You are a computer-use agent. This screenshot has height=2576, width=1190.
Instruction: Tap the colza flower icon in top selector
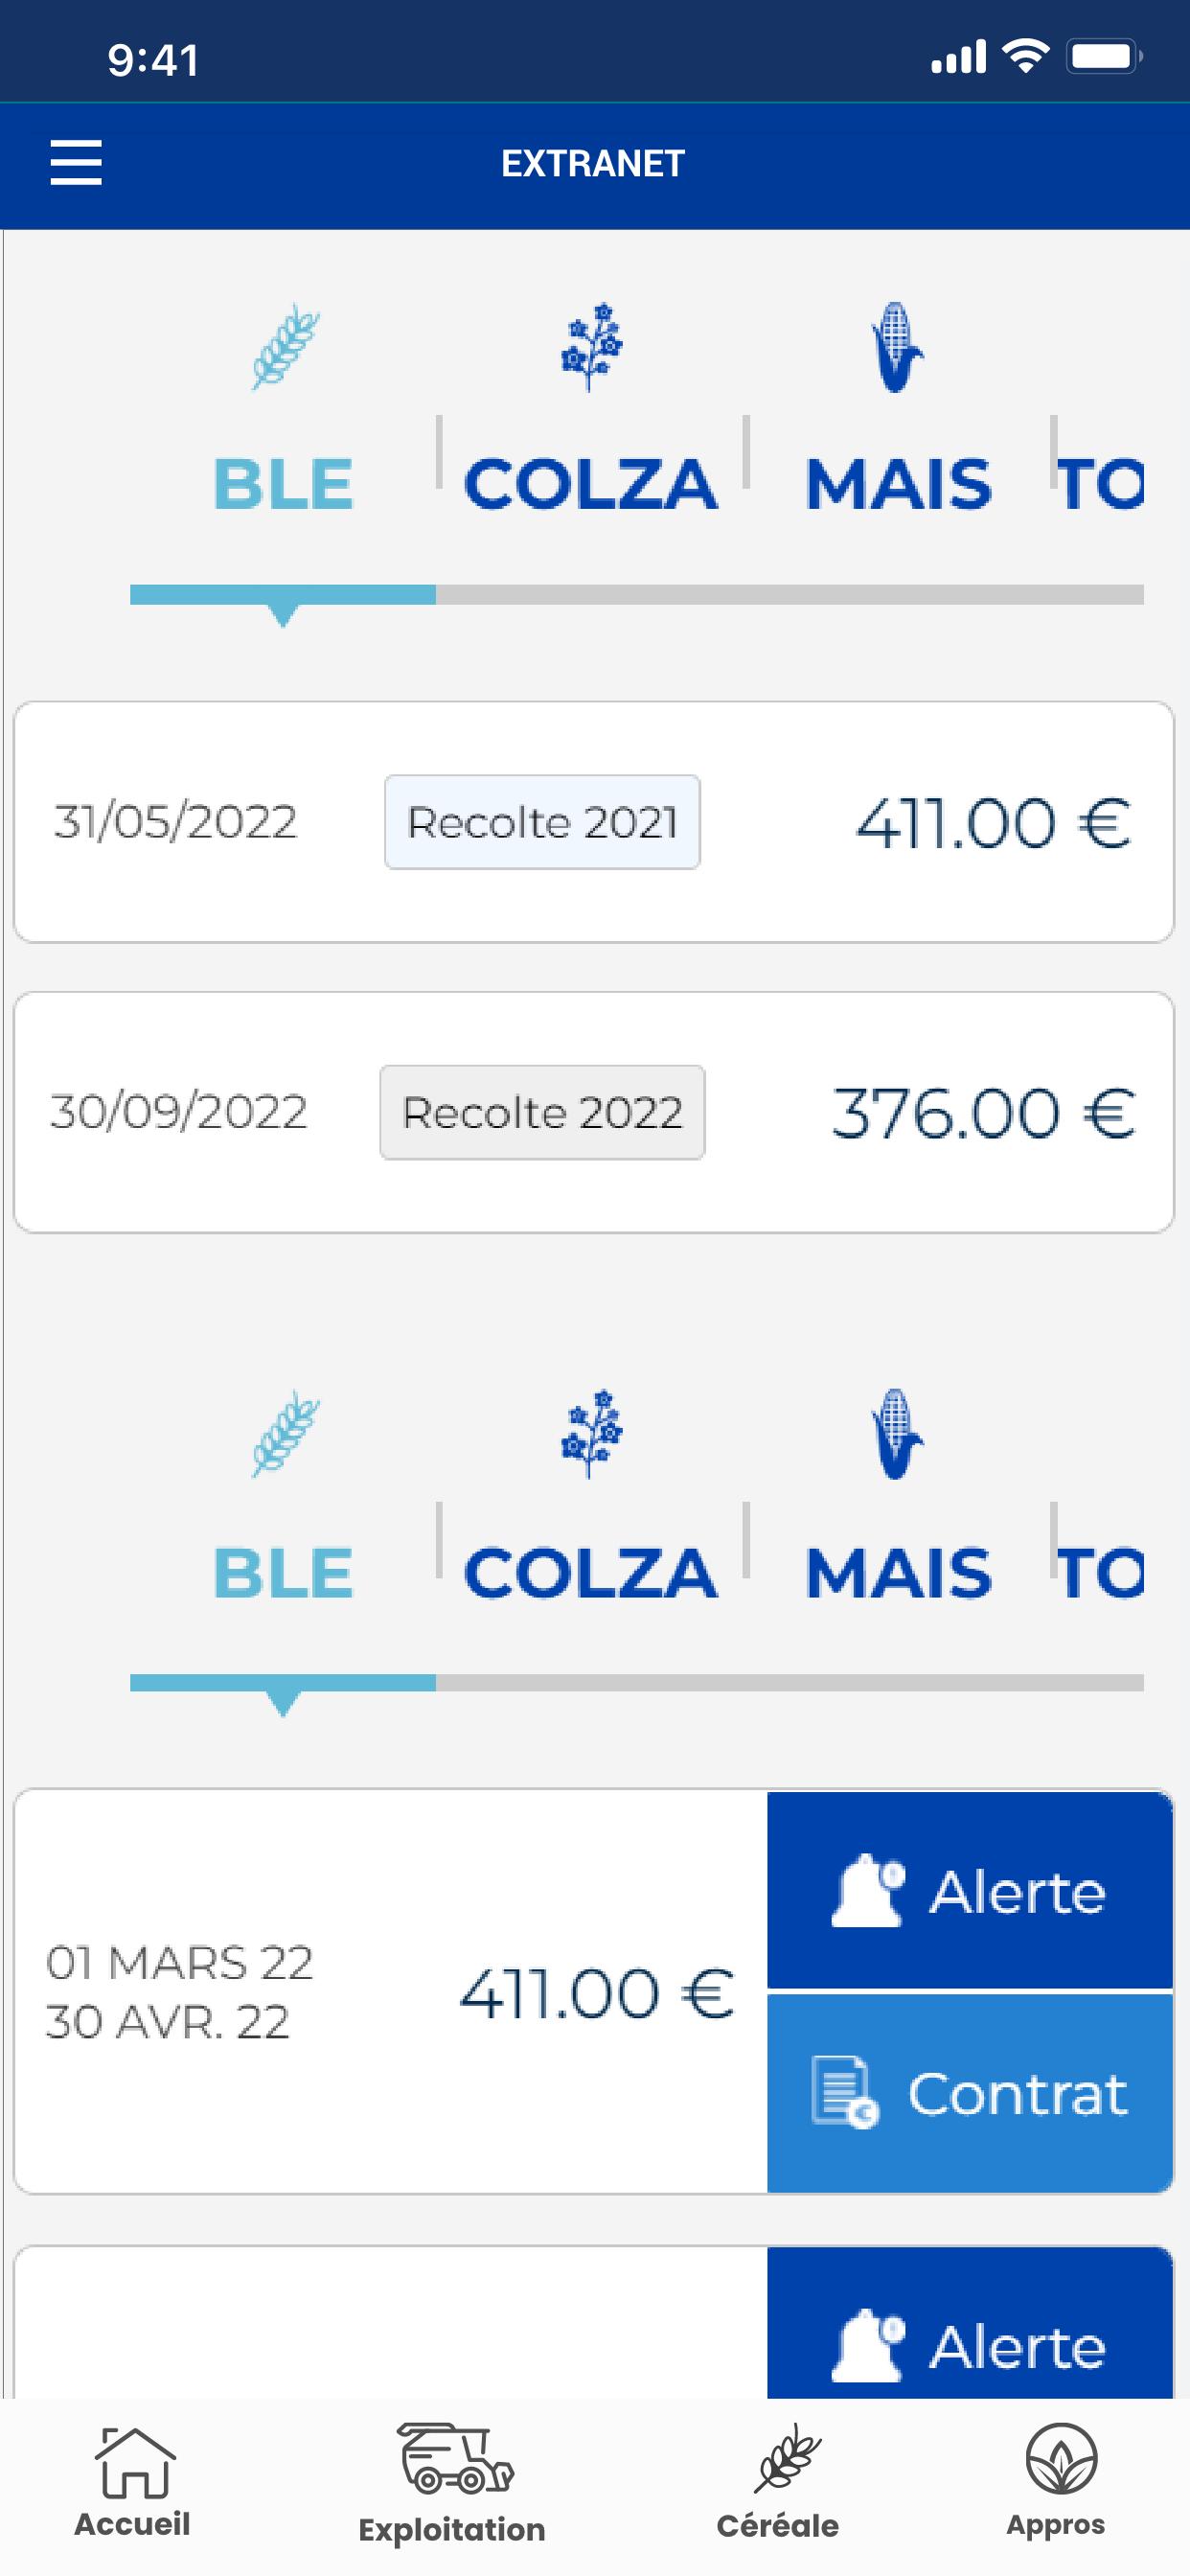click(591, 347)
